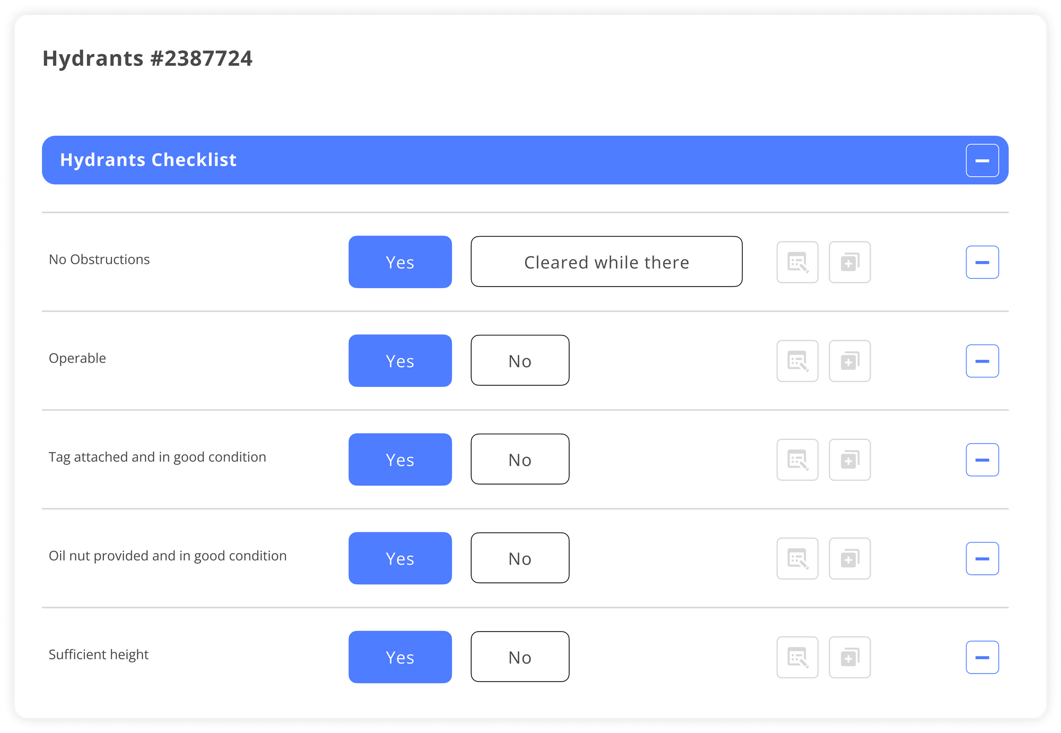Viewport: 1061px width, 733px height.
Task: Select Yes for Tag attached item
Action: click(399, 460)
